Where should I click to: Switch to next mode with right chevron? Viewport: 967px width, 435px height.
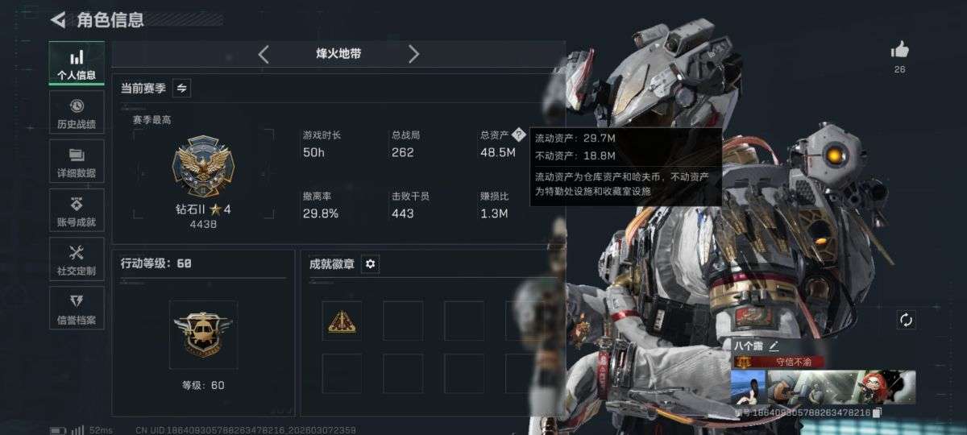click(x=413, y=54)
